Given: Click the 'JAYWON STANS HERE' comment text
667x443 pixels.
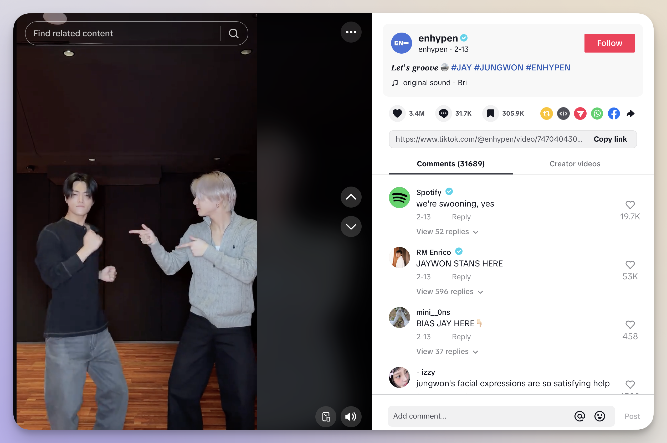Looking at the screenshot, I should pos(459,264).
